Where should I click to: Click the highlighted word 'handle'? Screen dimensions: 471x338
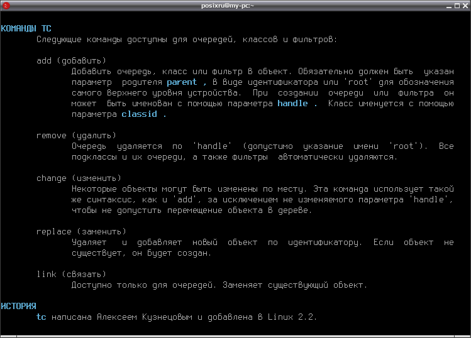click(x=292, y=103)
